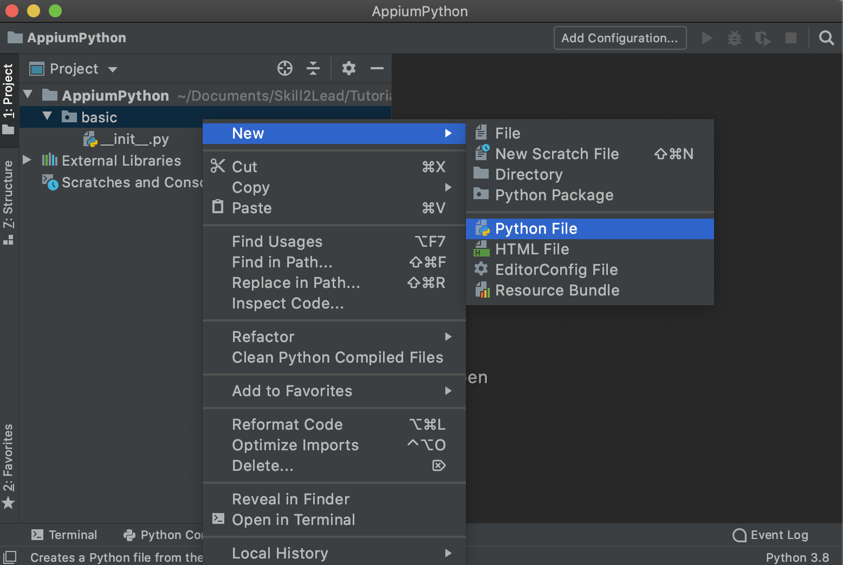Click the locate/scroll-from-source crosshair icon
This screenshot has width=843, height=565.
[x=285, y=68]
